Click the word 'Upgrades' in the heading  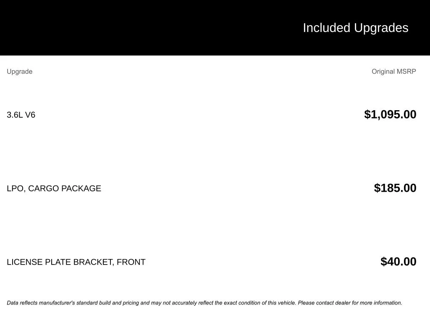[381, 28]
